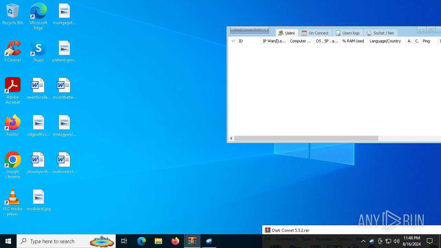Select the januaryvisit... Word document

tap(38, 163)
